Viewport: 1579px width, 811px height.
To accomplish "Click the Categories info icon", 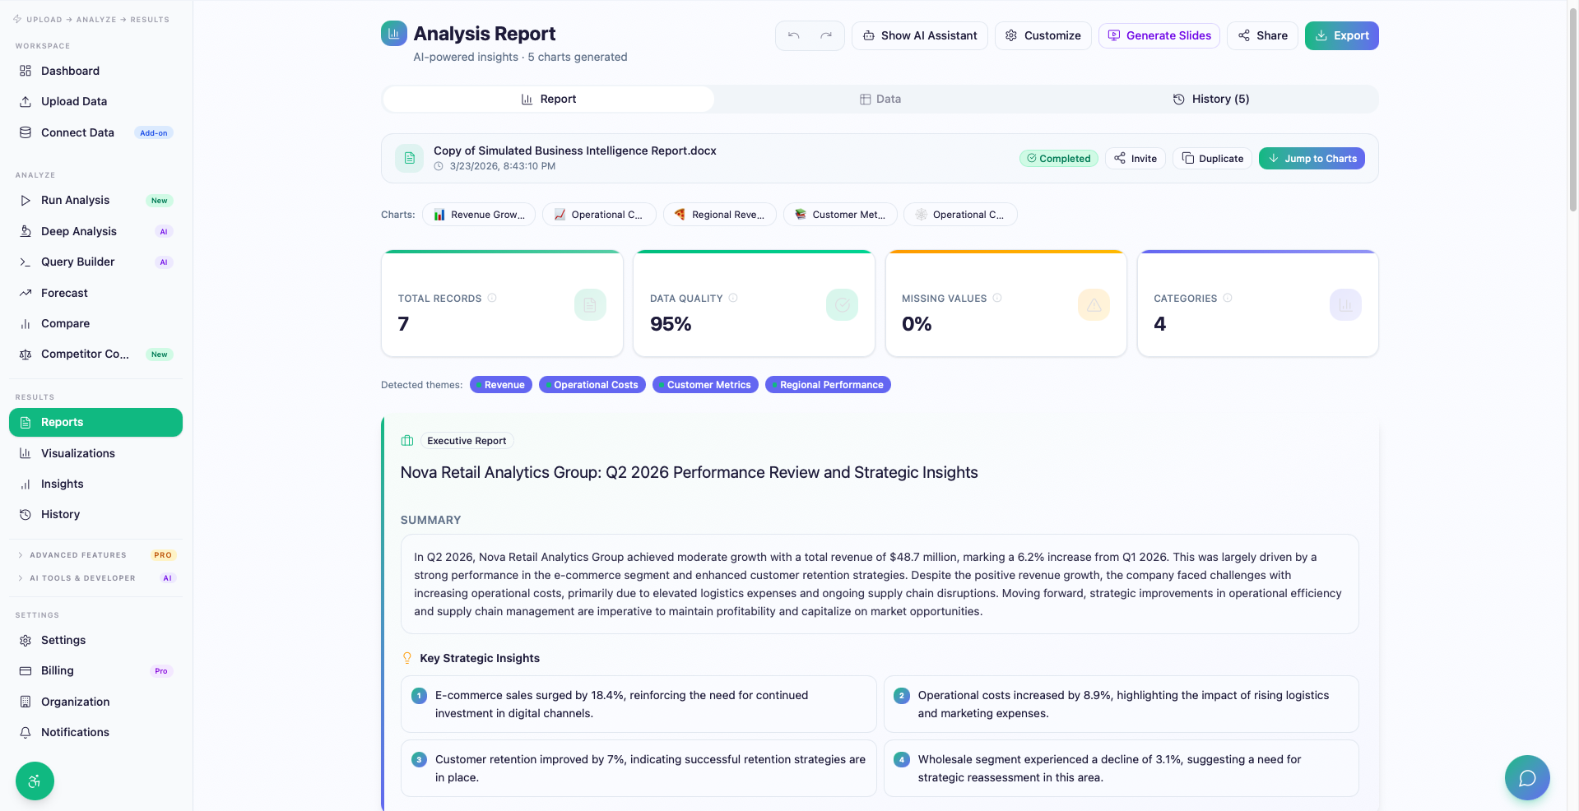I will (1228, 298).
